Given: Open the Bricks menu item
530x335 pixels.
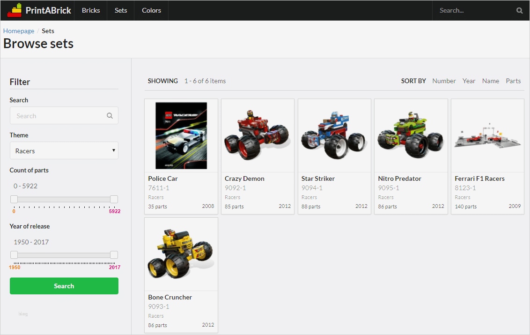Looking at the screenshot, I should [x=91, y=10].
